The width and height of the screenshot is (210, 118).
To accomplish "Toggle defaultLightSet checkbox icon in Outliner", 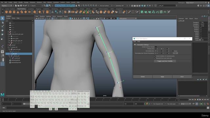I will (x=10, y=60).
